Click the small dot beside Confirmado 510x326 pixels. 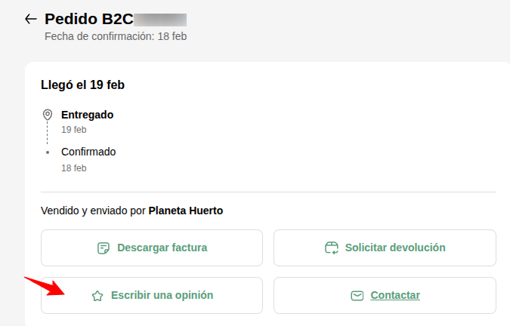click(48, 152)
